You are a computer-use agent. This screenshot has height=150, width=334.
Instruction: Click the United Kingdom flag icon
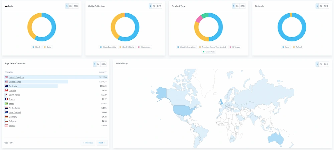pyautogui.click(x=6, y=77)
